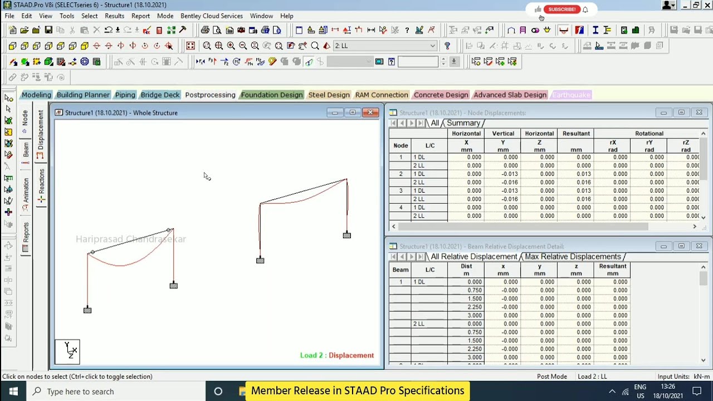Click the notification bell icon
This screenshot has width=713, height=401.
(585, 9)
